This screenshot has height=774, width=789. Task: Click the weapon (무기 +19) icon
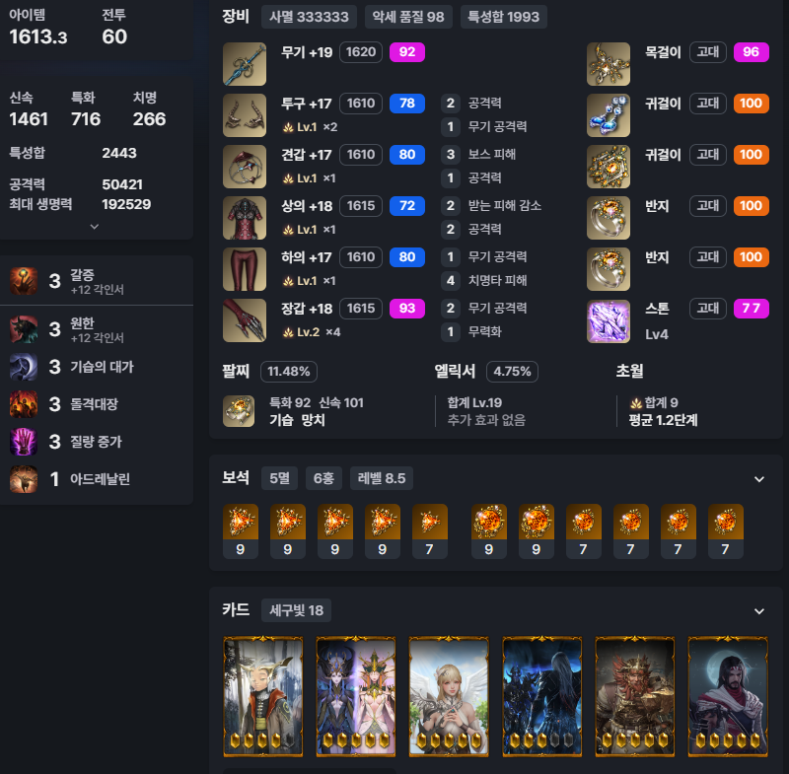pos(245,64)
